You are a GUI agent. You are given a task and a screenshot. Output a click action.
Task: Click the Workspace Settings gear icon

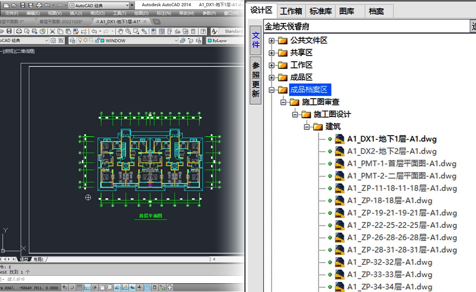coord(53,40)
